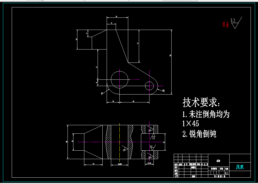Select the note 2.锐角倒钝
The width and height of the screenshot is (258, 184).
[x=199, y=134]
